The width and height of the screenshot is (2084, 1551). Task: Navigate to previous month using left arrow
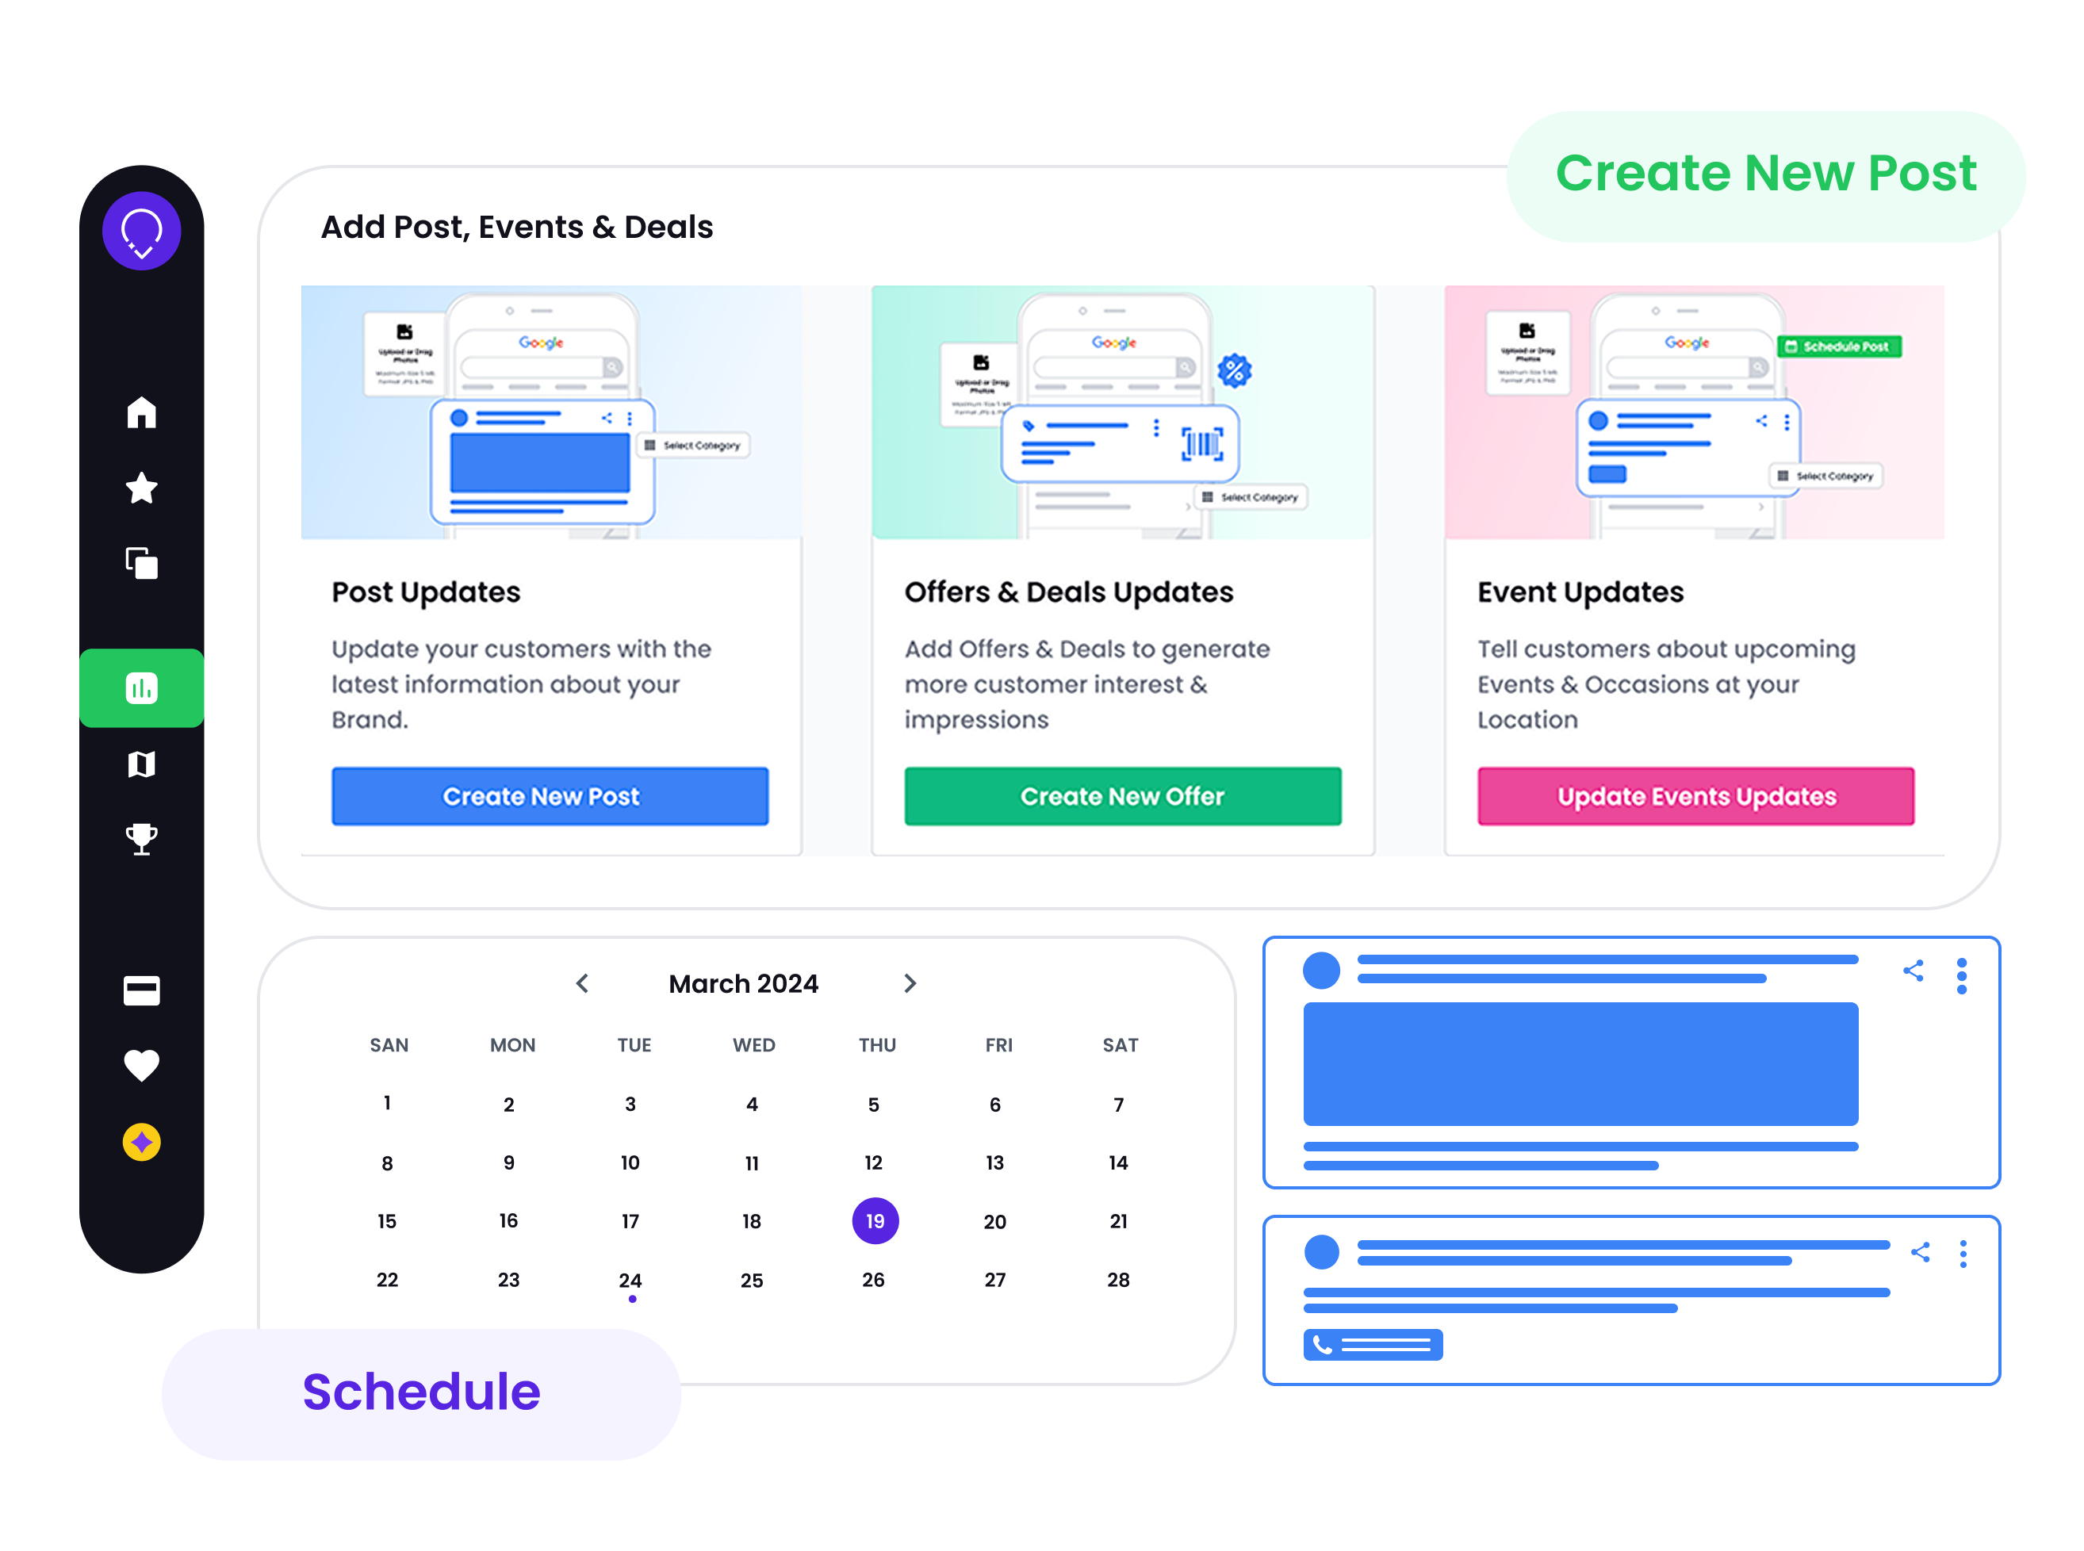point(580,982)
